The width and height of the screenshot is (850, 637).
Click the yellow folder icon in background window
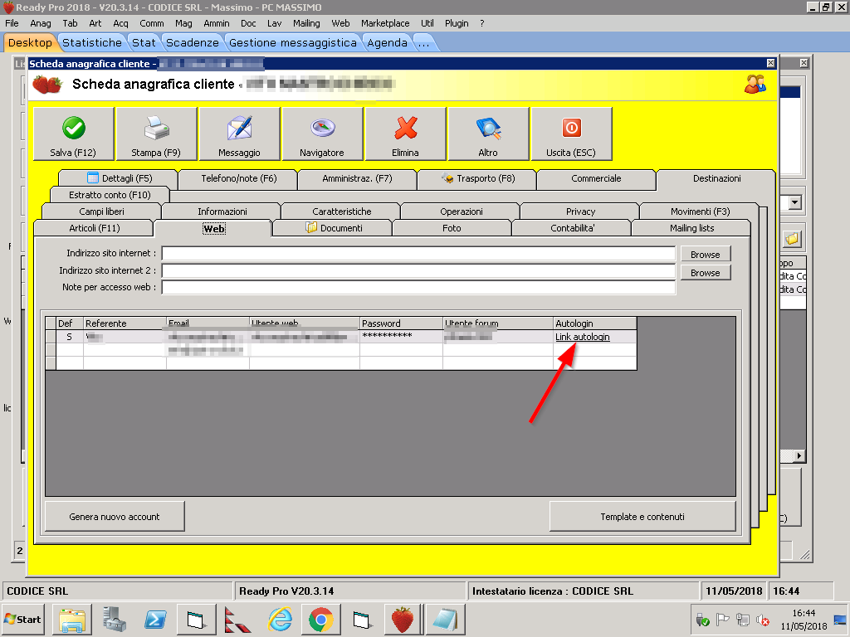pos(792,238)
